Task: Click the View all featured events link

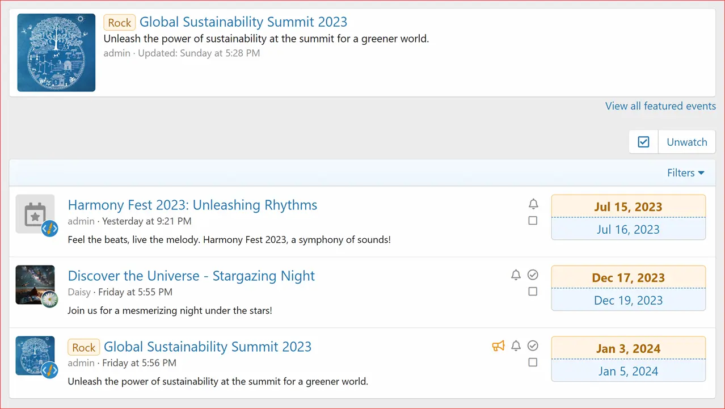Action: [660, 106]
